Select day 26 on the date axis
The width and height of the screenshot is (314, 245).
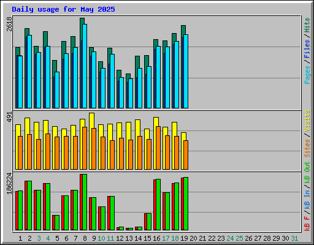pyautogui.click(x=248, y=238)
